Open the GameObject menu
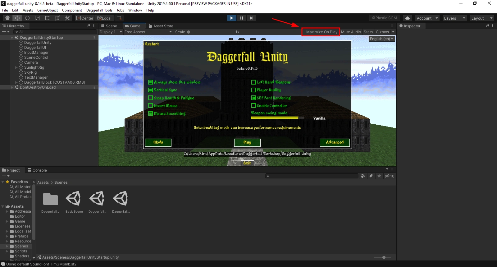497x267 pixels. coord(48,10)
